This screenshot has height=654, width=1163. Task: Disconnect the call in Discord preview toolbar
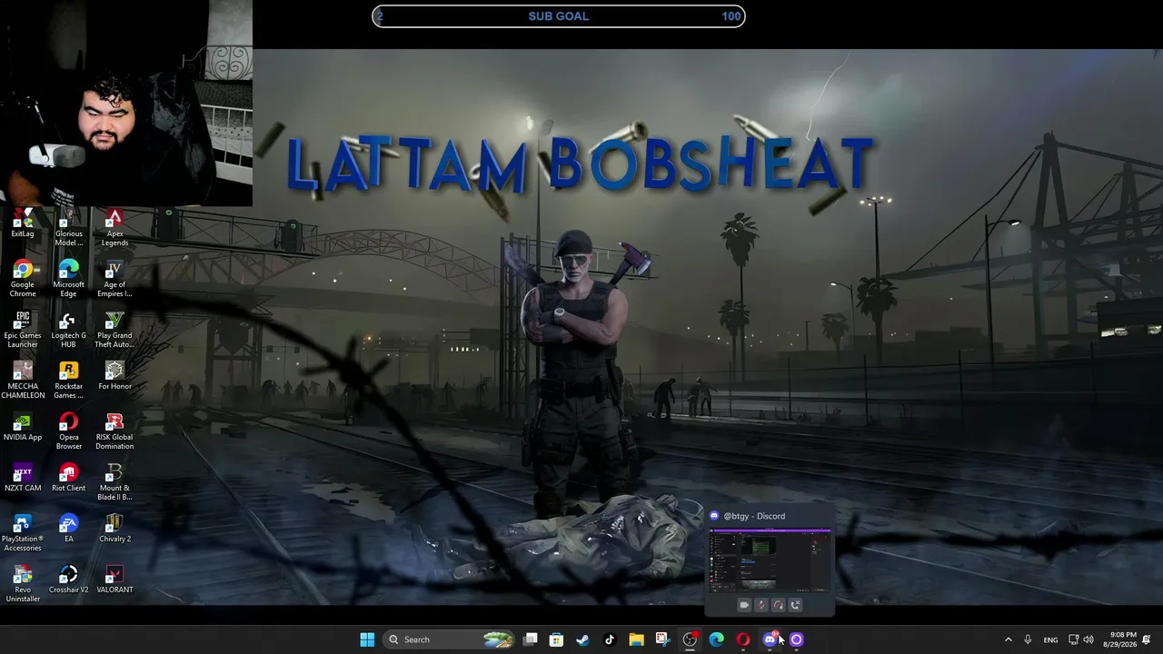(796, 605)
